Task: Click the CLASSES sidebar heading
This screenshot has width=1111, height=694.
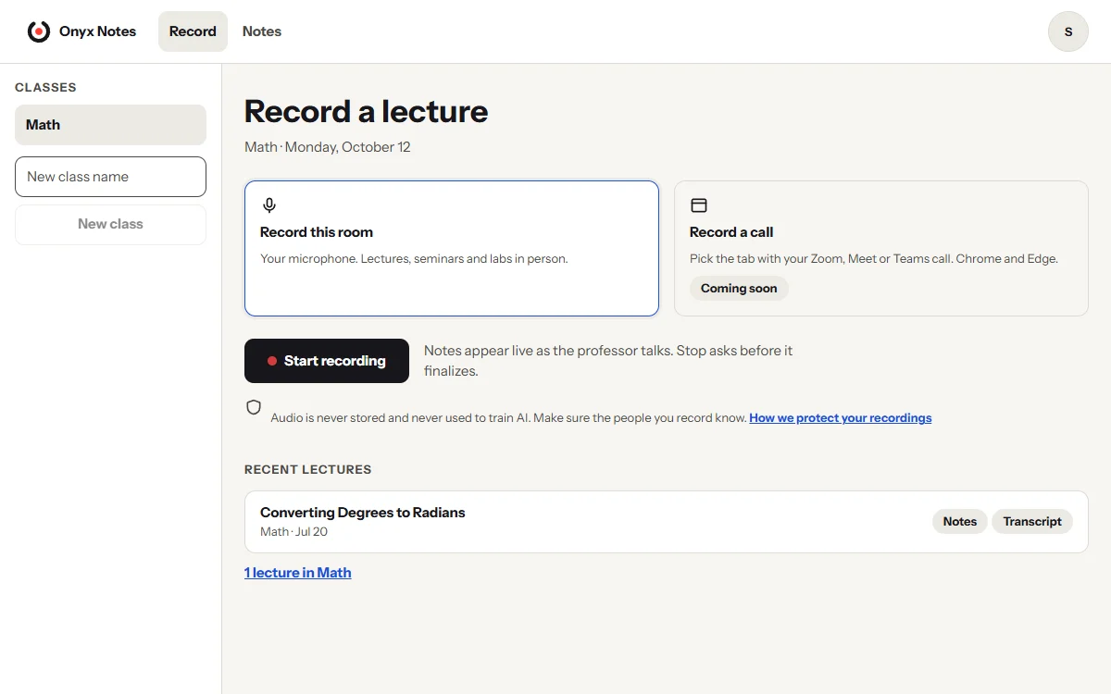Action: click(45, 87)
